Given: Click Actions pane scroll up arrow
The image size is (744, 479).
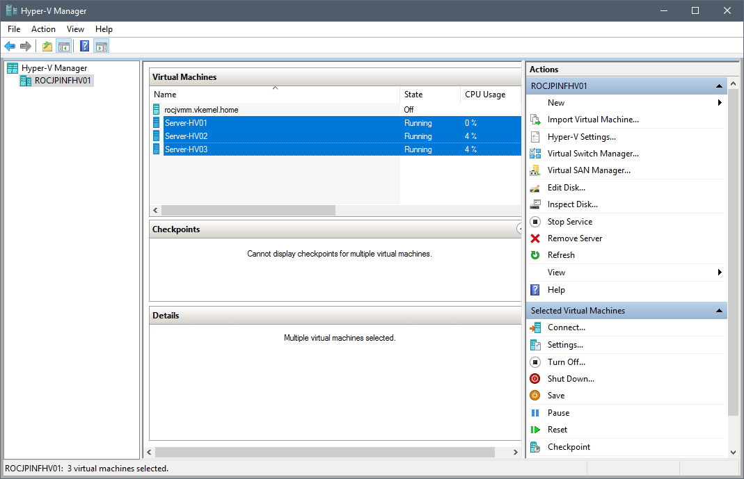Looking at the screenshot, I should (x=733, y=84).
